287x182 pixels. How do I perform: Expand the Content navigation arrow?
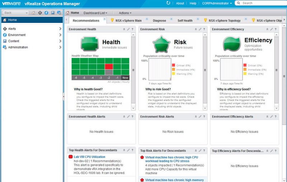(60, 41)
